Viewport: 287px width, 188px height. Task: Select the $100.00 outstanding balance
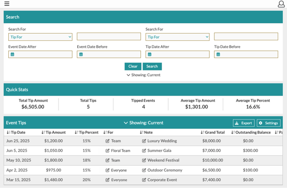[x=250, y=170]
